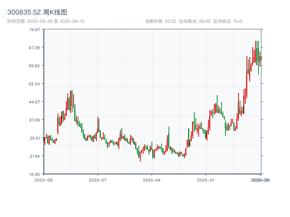Click the x-axis label 2022-09
290x217 pixels.
(43, 180)
